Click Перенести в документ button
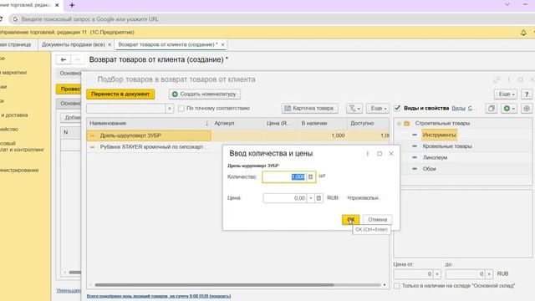Viewport: 535px width, 301px height. pos(120,94)
